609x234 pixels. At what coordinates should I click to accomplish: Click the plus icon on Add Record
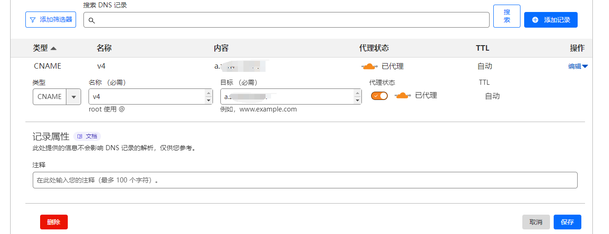(x=535, y=20)
